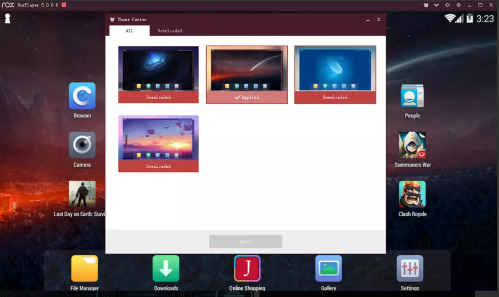The image size is (499, 297).
Task: Select the blue galaxy theme thumbnail
Action: [158, 69]
